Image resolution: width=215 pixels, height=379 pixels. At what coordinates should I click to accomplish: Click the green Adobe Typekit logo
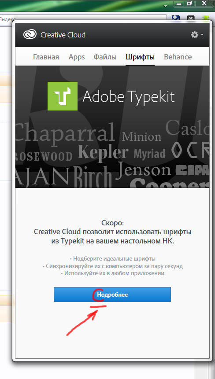click(x=63, y=96)
